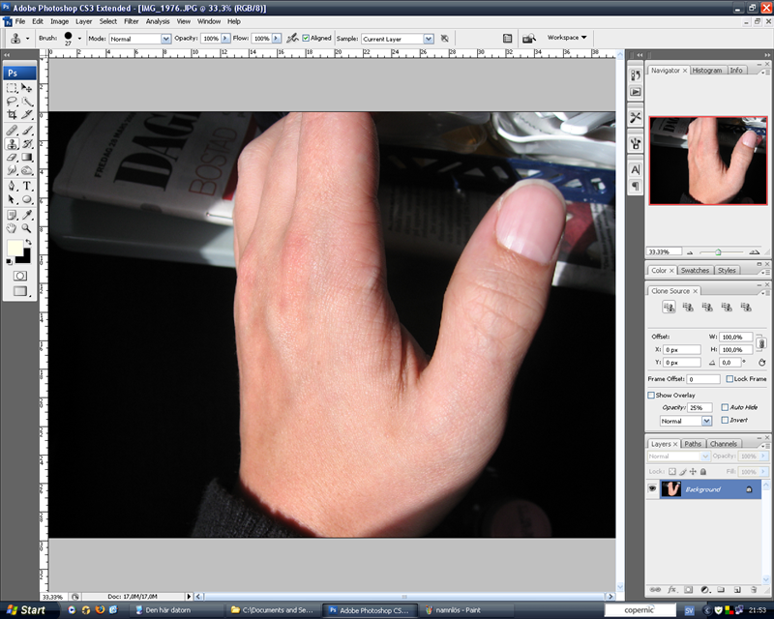Uncheck the Aligned checkbox
Screen dimensions: 774x619
[306, 38]
